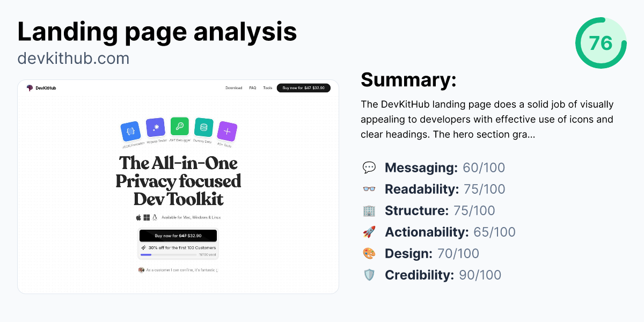Click the shield icon next to Credibility
This screenshot has width=644, height=322.
click(x=369, y=275)
